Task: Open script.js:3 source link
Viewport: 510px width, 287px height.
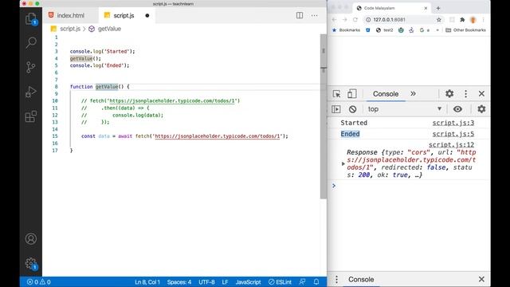Action: pyautogui.click(x=453, y=123)
